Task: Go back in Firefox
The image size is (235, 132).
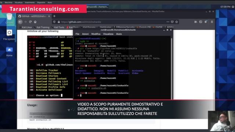Action: [20, 22]
